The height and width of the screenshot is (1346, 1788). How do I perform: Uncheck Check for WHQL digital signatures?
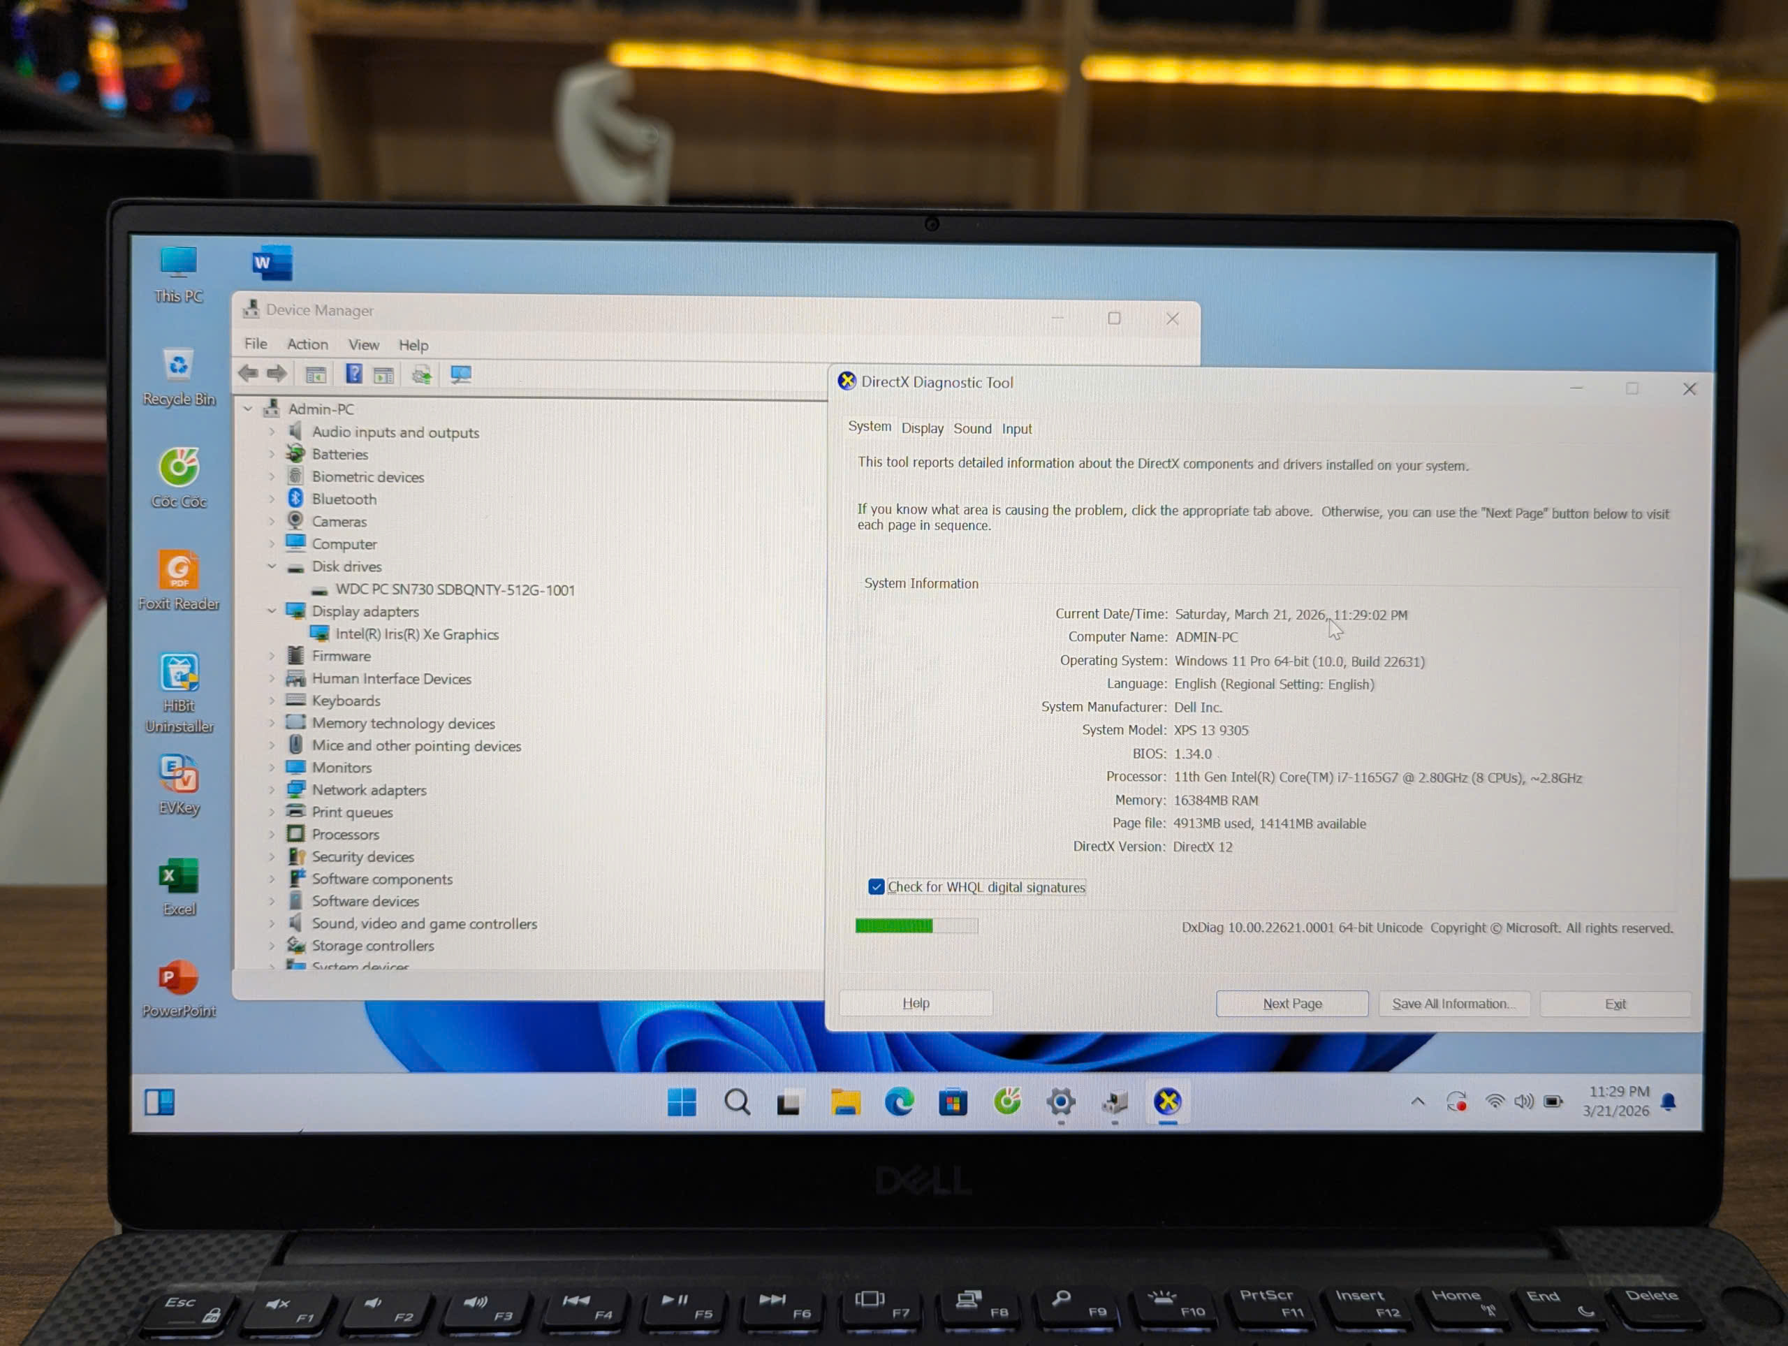coord(877,887)
